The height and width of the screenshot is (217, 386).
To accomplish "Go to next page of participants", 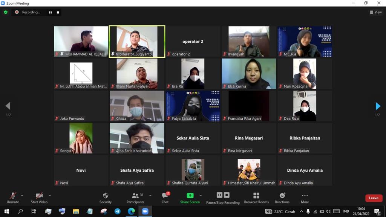I will [x=378, y=106].
